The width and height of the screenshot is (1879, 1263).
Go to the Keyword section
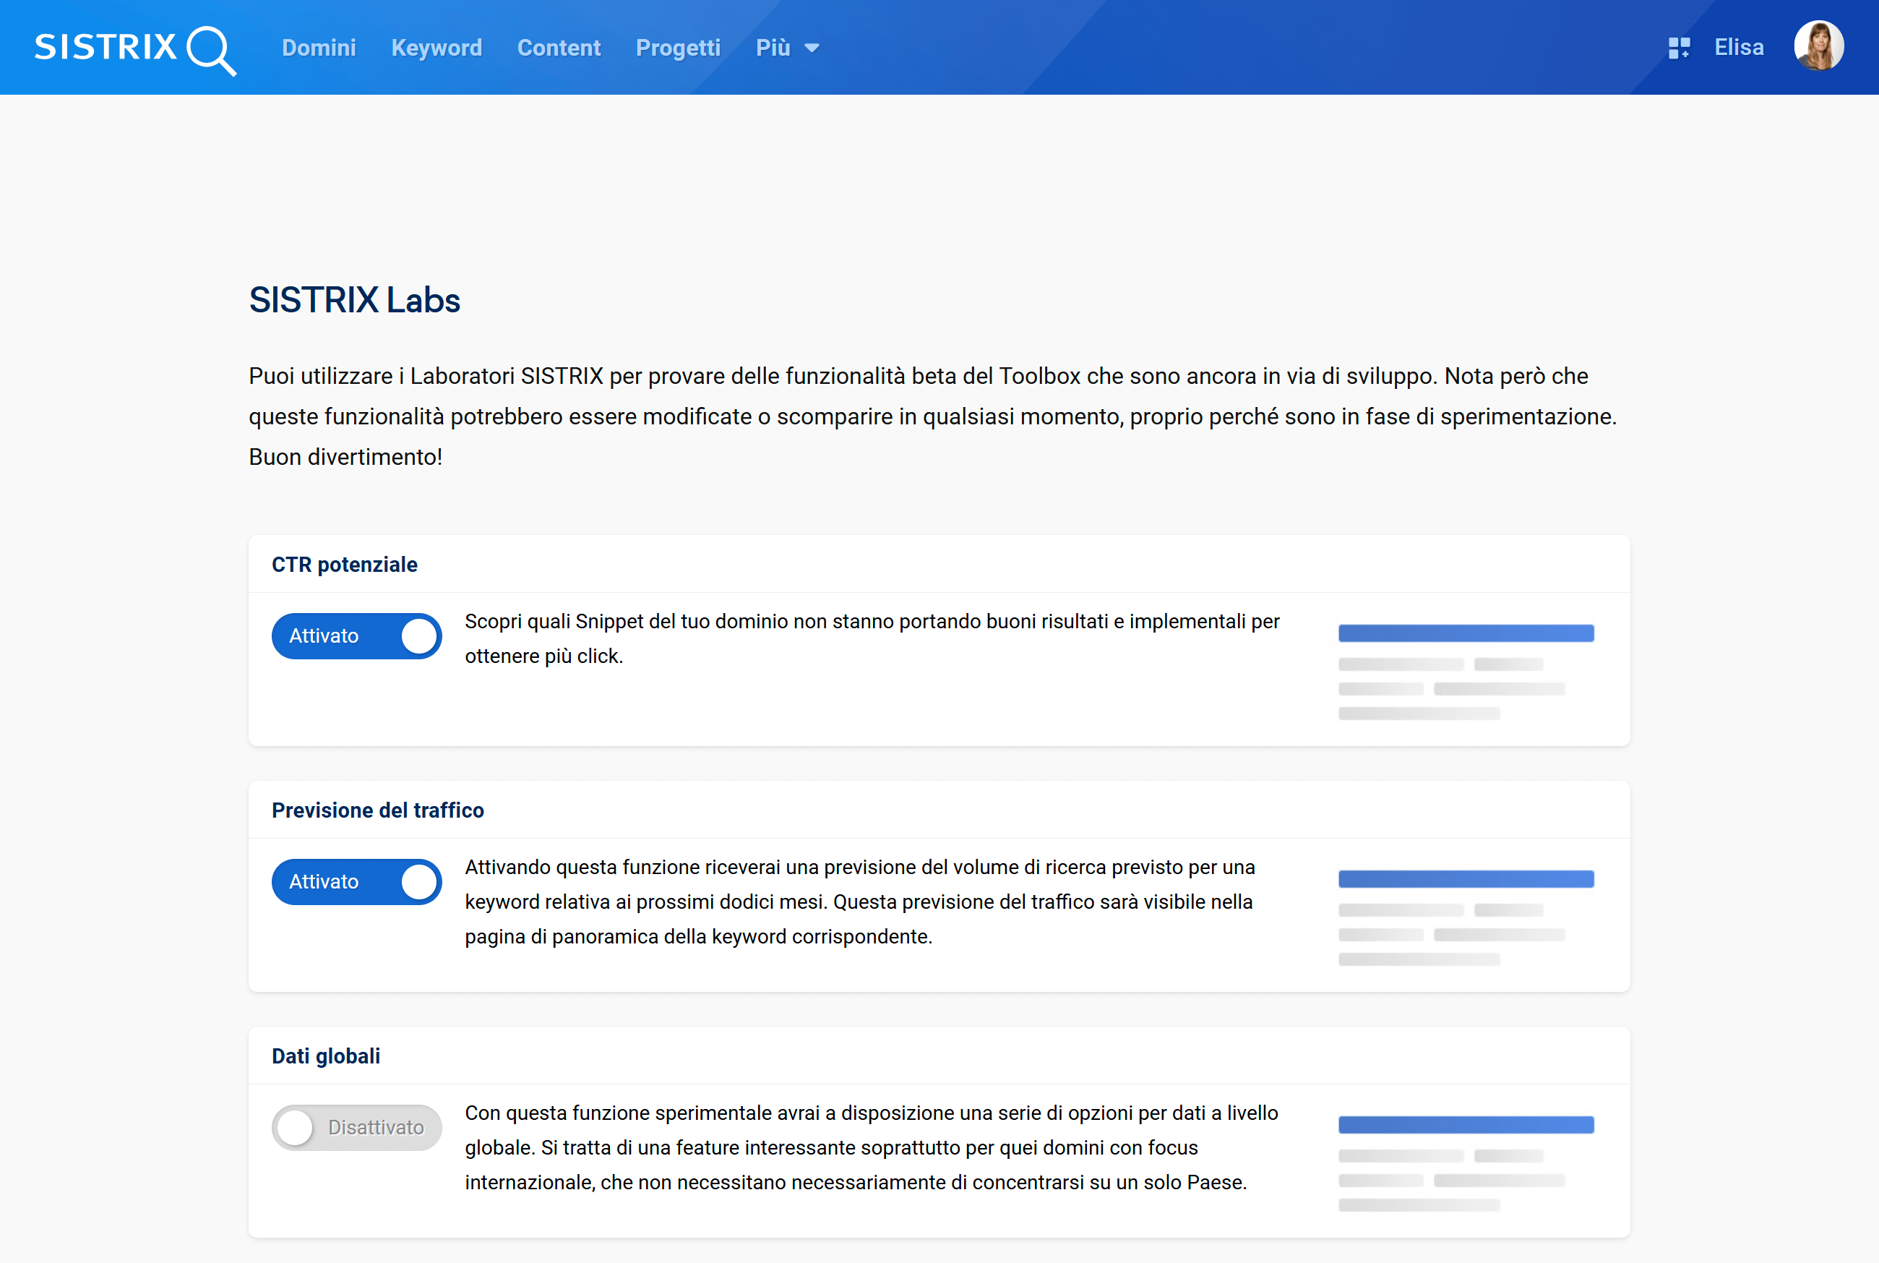[437, 48]
